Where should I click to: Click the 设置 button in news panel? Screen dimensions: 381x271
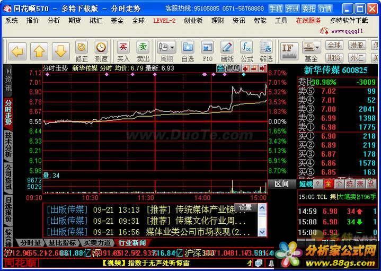(245, 207)
